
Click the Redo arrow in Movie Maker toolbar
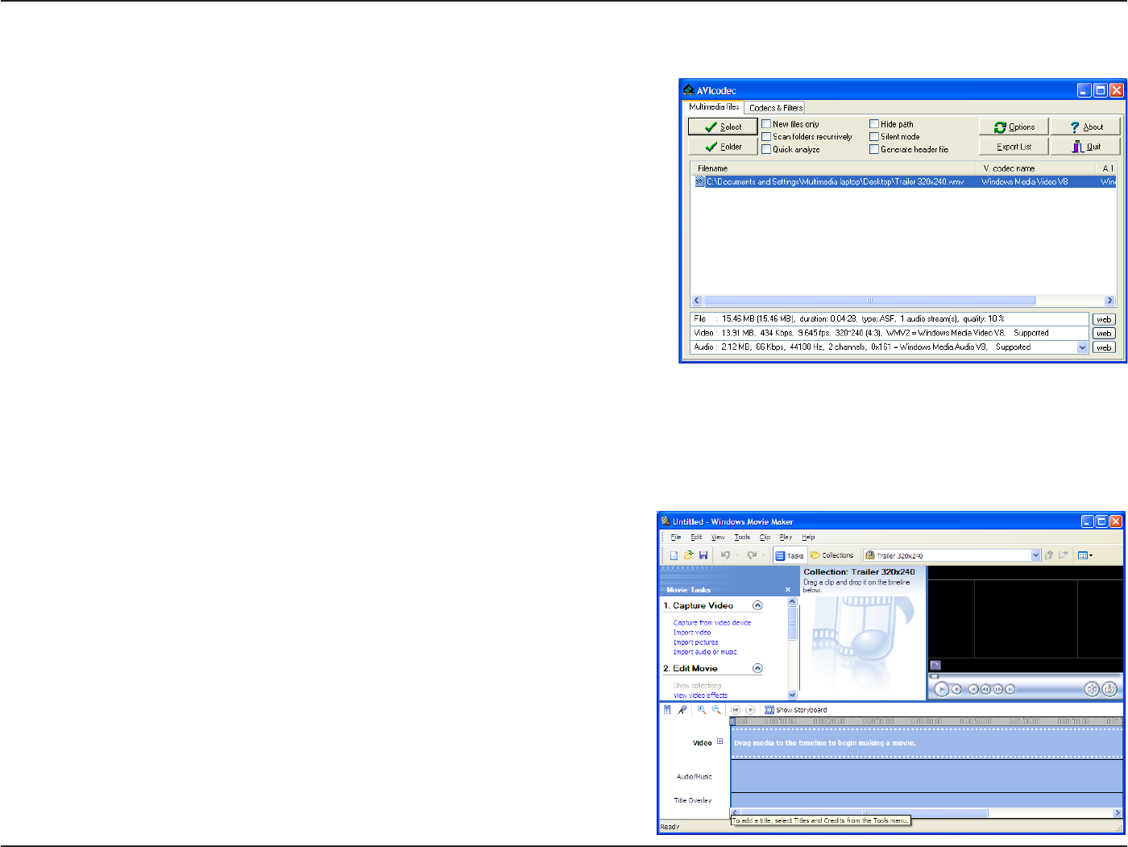751,555
